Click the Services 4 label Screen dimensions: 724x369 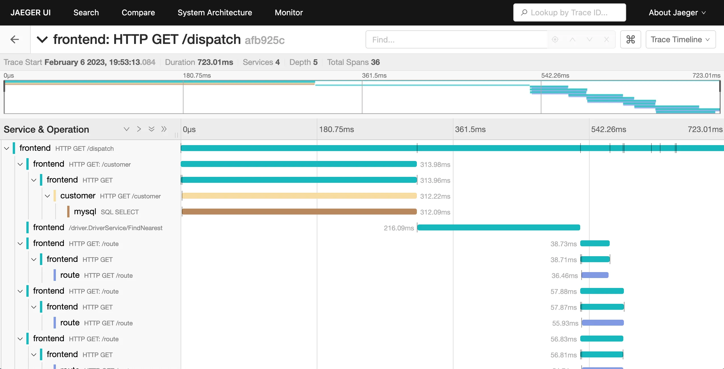tap(261, 62)
